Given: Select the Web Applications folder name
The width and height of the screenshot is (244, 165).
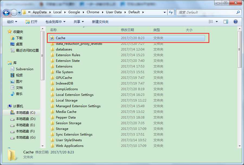Looking at the screenshot, I should pyautogui.click(x=70, y=146).
